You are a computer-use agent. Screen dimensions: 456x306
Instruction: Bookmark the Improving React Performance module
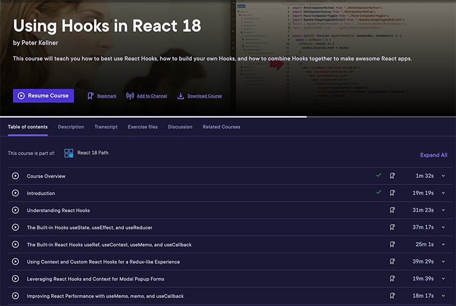tap(392, 296)
